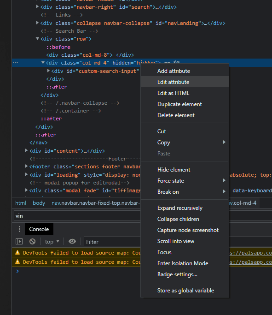
Task: Select Edit as HTML menu entry
Action: pyautogui.click(x=185, y=93)
